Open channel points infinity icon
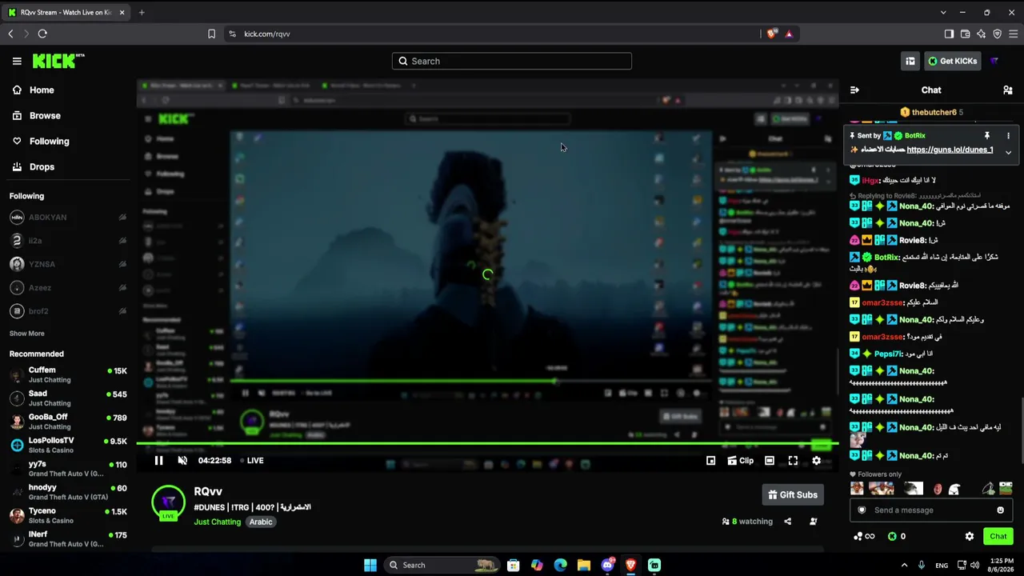Viewport: 1024px width, 576px height. [x=864, y=536]
